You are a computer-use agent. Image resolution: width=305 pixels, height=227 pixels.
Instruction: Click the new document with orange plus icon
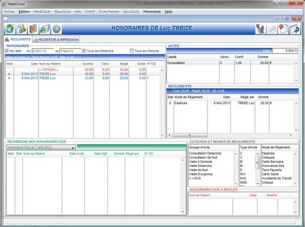[283, 29]
